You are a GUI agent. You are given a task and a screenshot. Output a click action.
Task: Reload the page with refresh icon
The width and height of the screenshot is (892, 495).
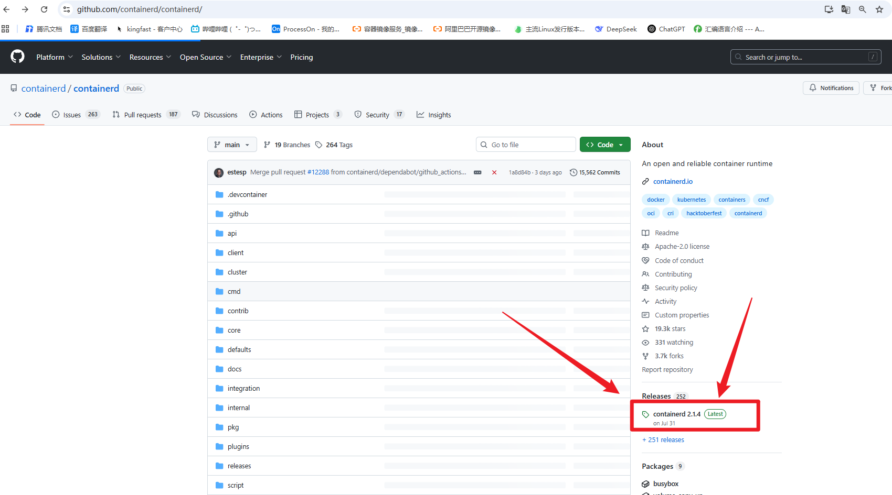point(44,9)
